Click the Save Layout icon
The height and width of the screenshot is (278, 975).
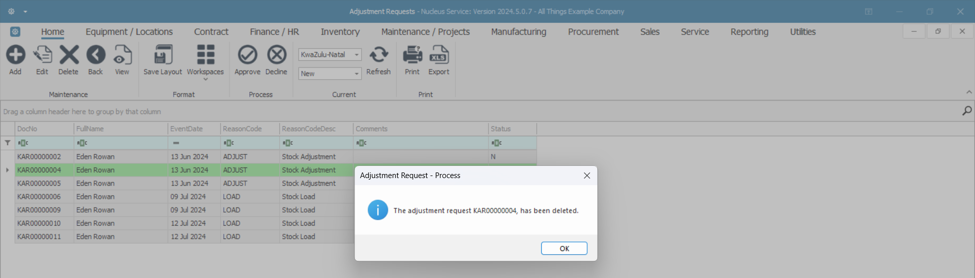pos(162,55)
